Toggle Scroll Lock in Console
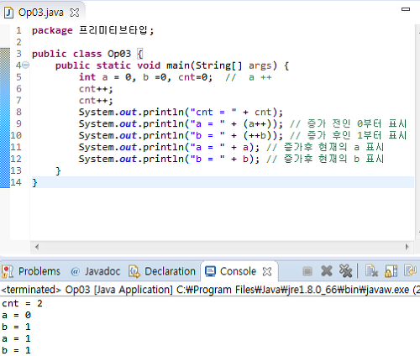420x356 pixels. (x=391, y=271)
